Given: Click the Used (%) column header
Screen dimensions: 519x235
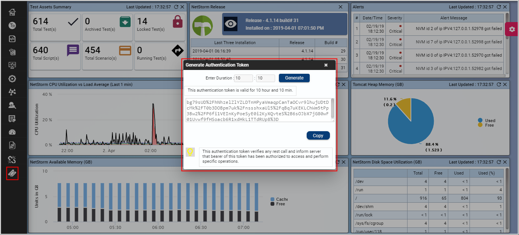Looking at the screenshot, I should (486, 173).
